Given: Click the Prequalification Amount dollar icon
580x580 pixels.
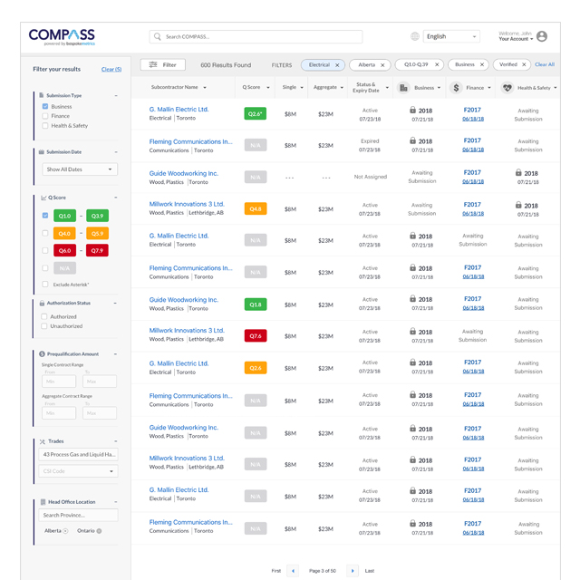Looking at the screenshot, I should (x=43, y=354).
